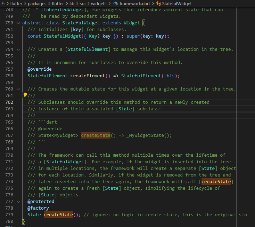Select the packages breadcrumb segment
Viewport: 255px width, 227px height.
[37, 3]
